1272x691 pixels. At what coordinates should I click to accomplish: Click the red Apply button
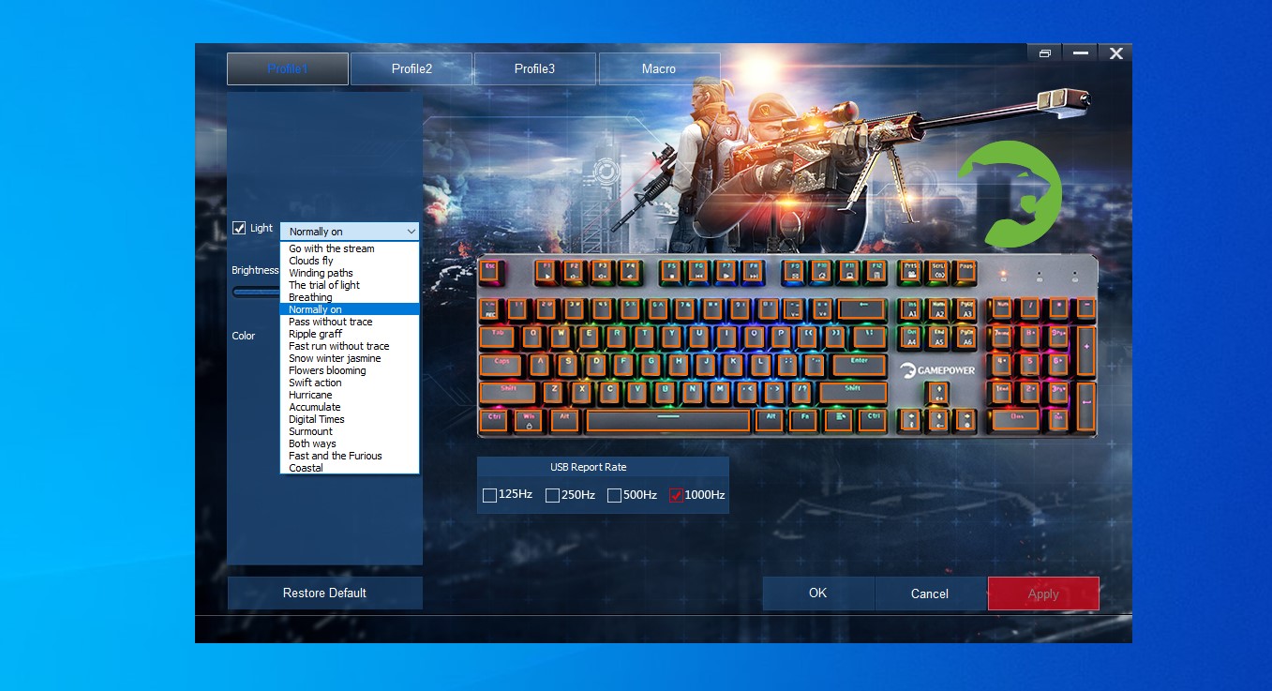coord(1042,593)
